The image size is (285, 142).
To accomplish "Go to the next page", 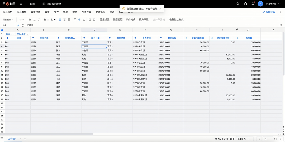I will point(281,139).
